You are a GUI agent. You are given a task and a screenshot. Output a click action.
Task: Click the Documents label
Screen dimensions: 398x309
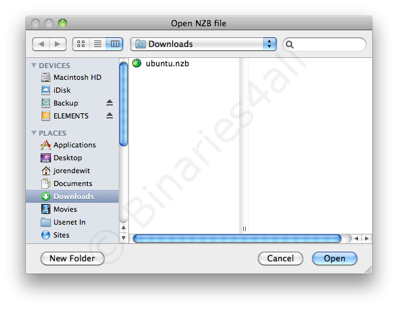coord(73,183)
